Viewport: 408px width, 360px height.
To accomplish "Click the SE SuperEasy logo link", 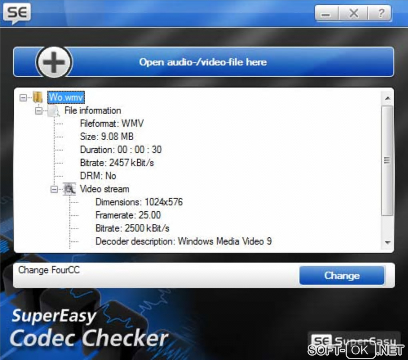I will pyautogui.click(x=354, y=340).
